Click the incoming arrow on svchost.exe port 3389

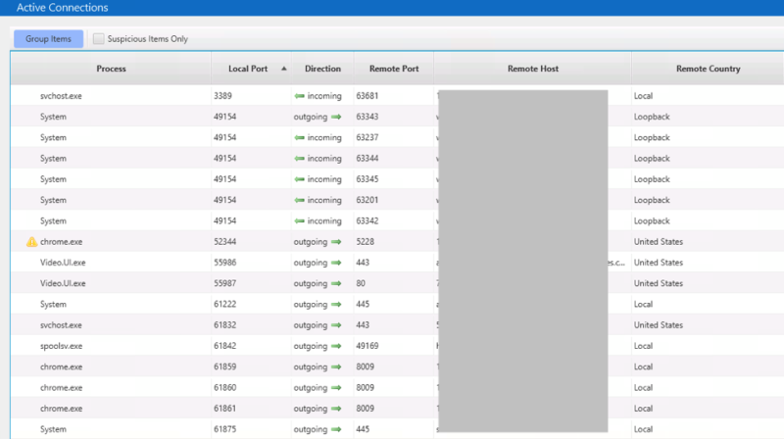[300, 96]
